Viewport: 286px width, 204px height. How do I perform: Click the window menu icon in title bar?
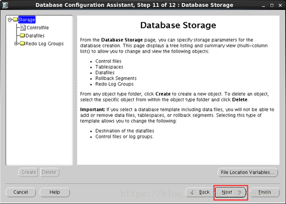pyautogui.click(x=5, y=5)
